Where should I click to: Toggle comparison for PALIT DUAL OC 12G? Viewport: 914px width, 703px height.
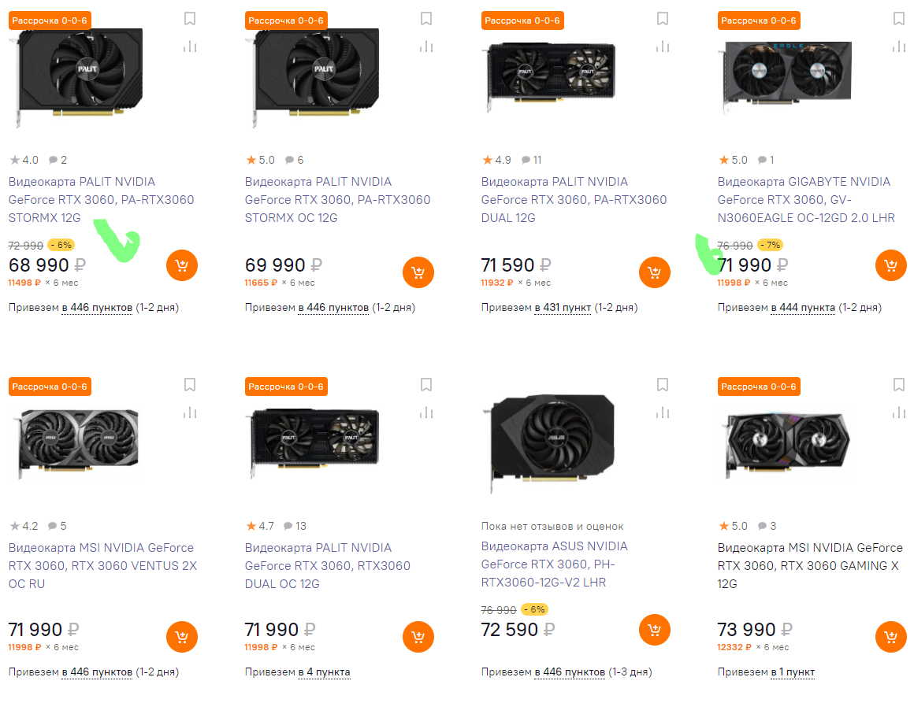[x=426, y=413]
